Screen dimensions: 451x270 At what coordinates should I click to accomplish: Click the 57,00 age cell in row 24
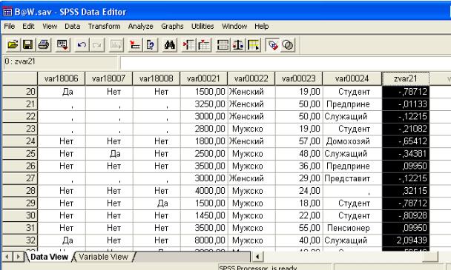pyautogui.click(x=298, y=141)
